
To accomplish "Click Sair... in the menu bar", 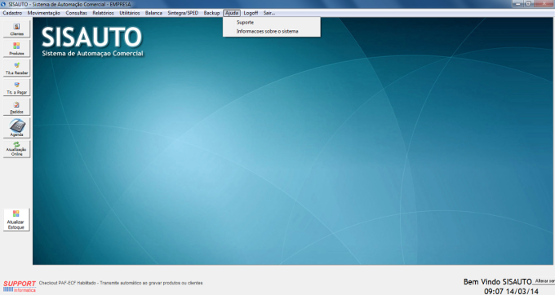I will (269, 13).
